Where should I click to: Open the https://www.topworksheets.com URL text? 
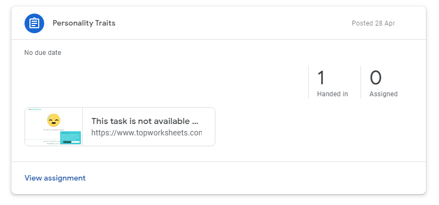(x=147, y=133)
